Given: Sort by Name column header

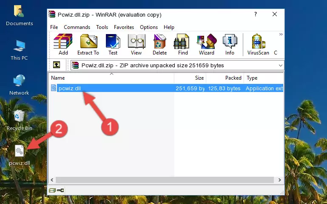Looking at the screenshot, I should 111,78.
